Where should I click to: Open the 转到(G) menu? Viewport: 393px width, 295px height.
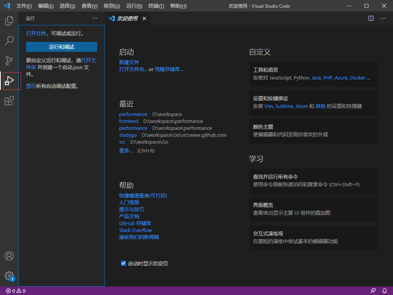[x=112, y=6]
